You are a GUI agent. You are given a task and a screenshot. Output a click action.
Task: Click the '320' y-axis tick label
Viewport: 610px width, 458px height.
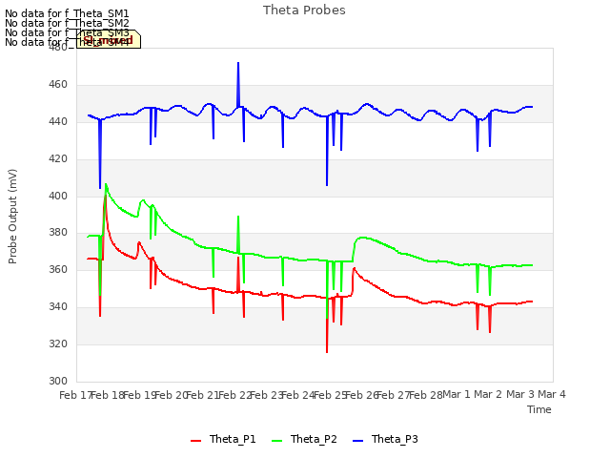pos(58,343)
